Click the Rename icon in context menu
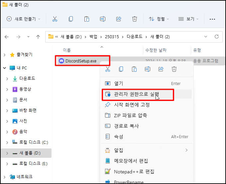This screenshot has width=226, height=184. click(148, 69)
